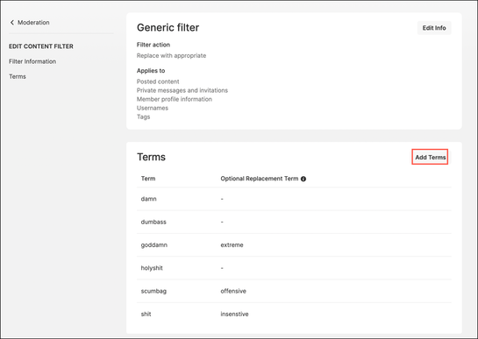Click the Add Terms button
The width and height of the screenshot is (478, 339).
430,157
